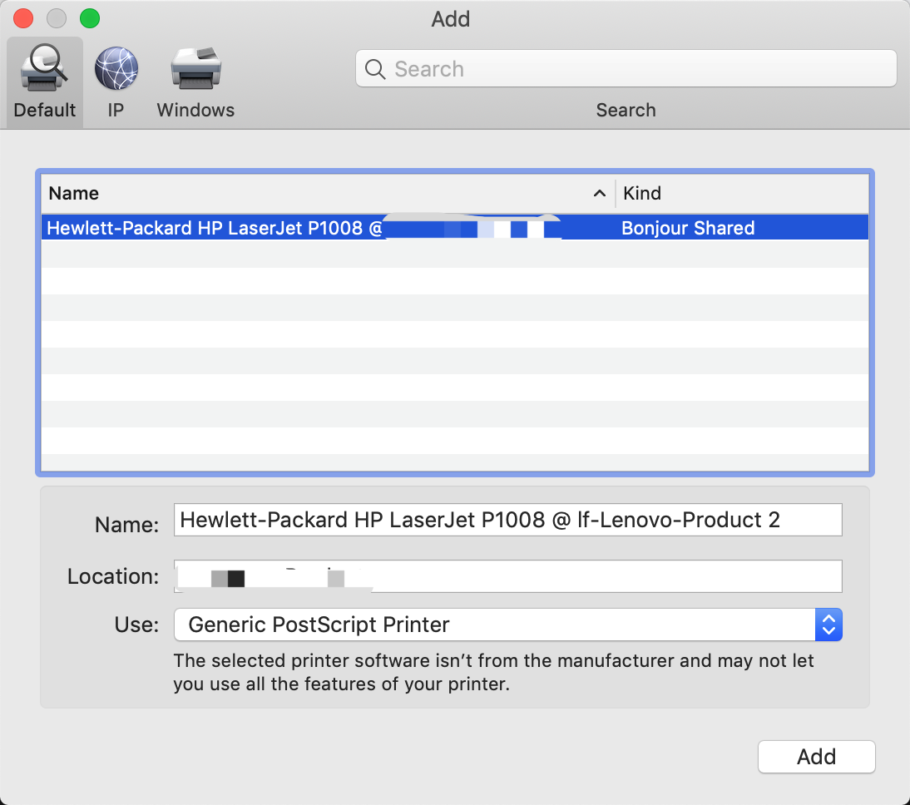
Task: Toggle the Name column sort arrow
Action: pos(600,193)
